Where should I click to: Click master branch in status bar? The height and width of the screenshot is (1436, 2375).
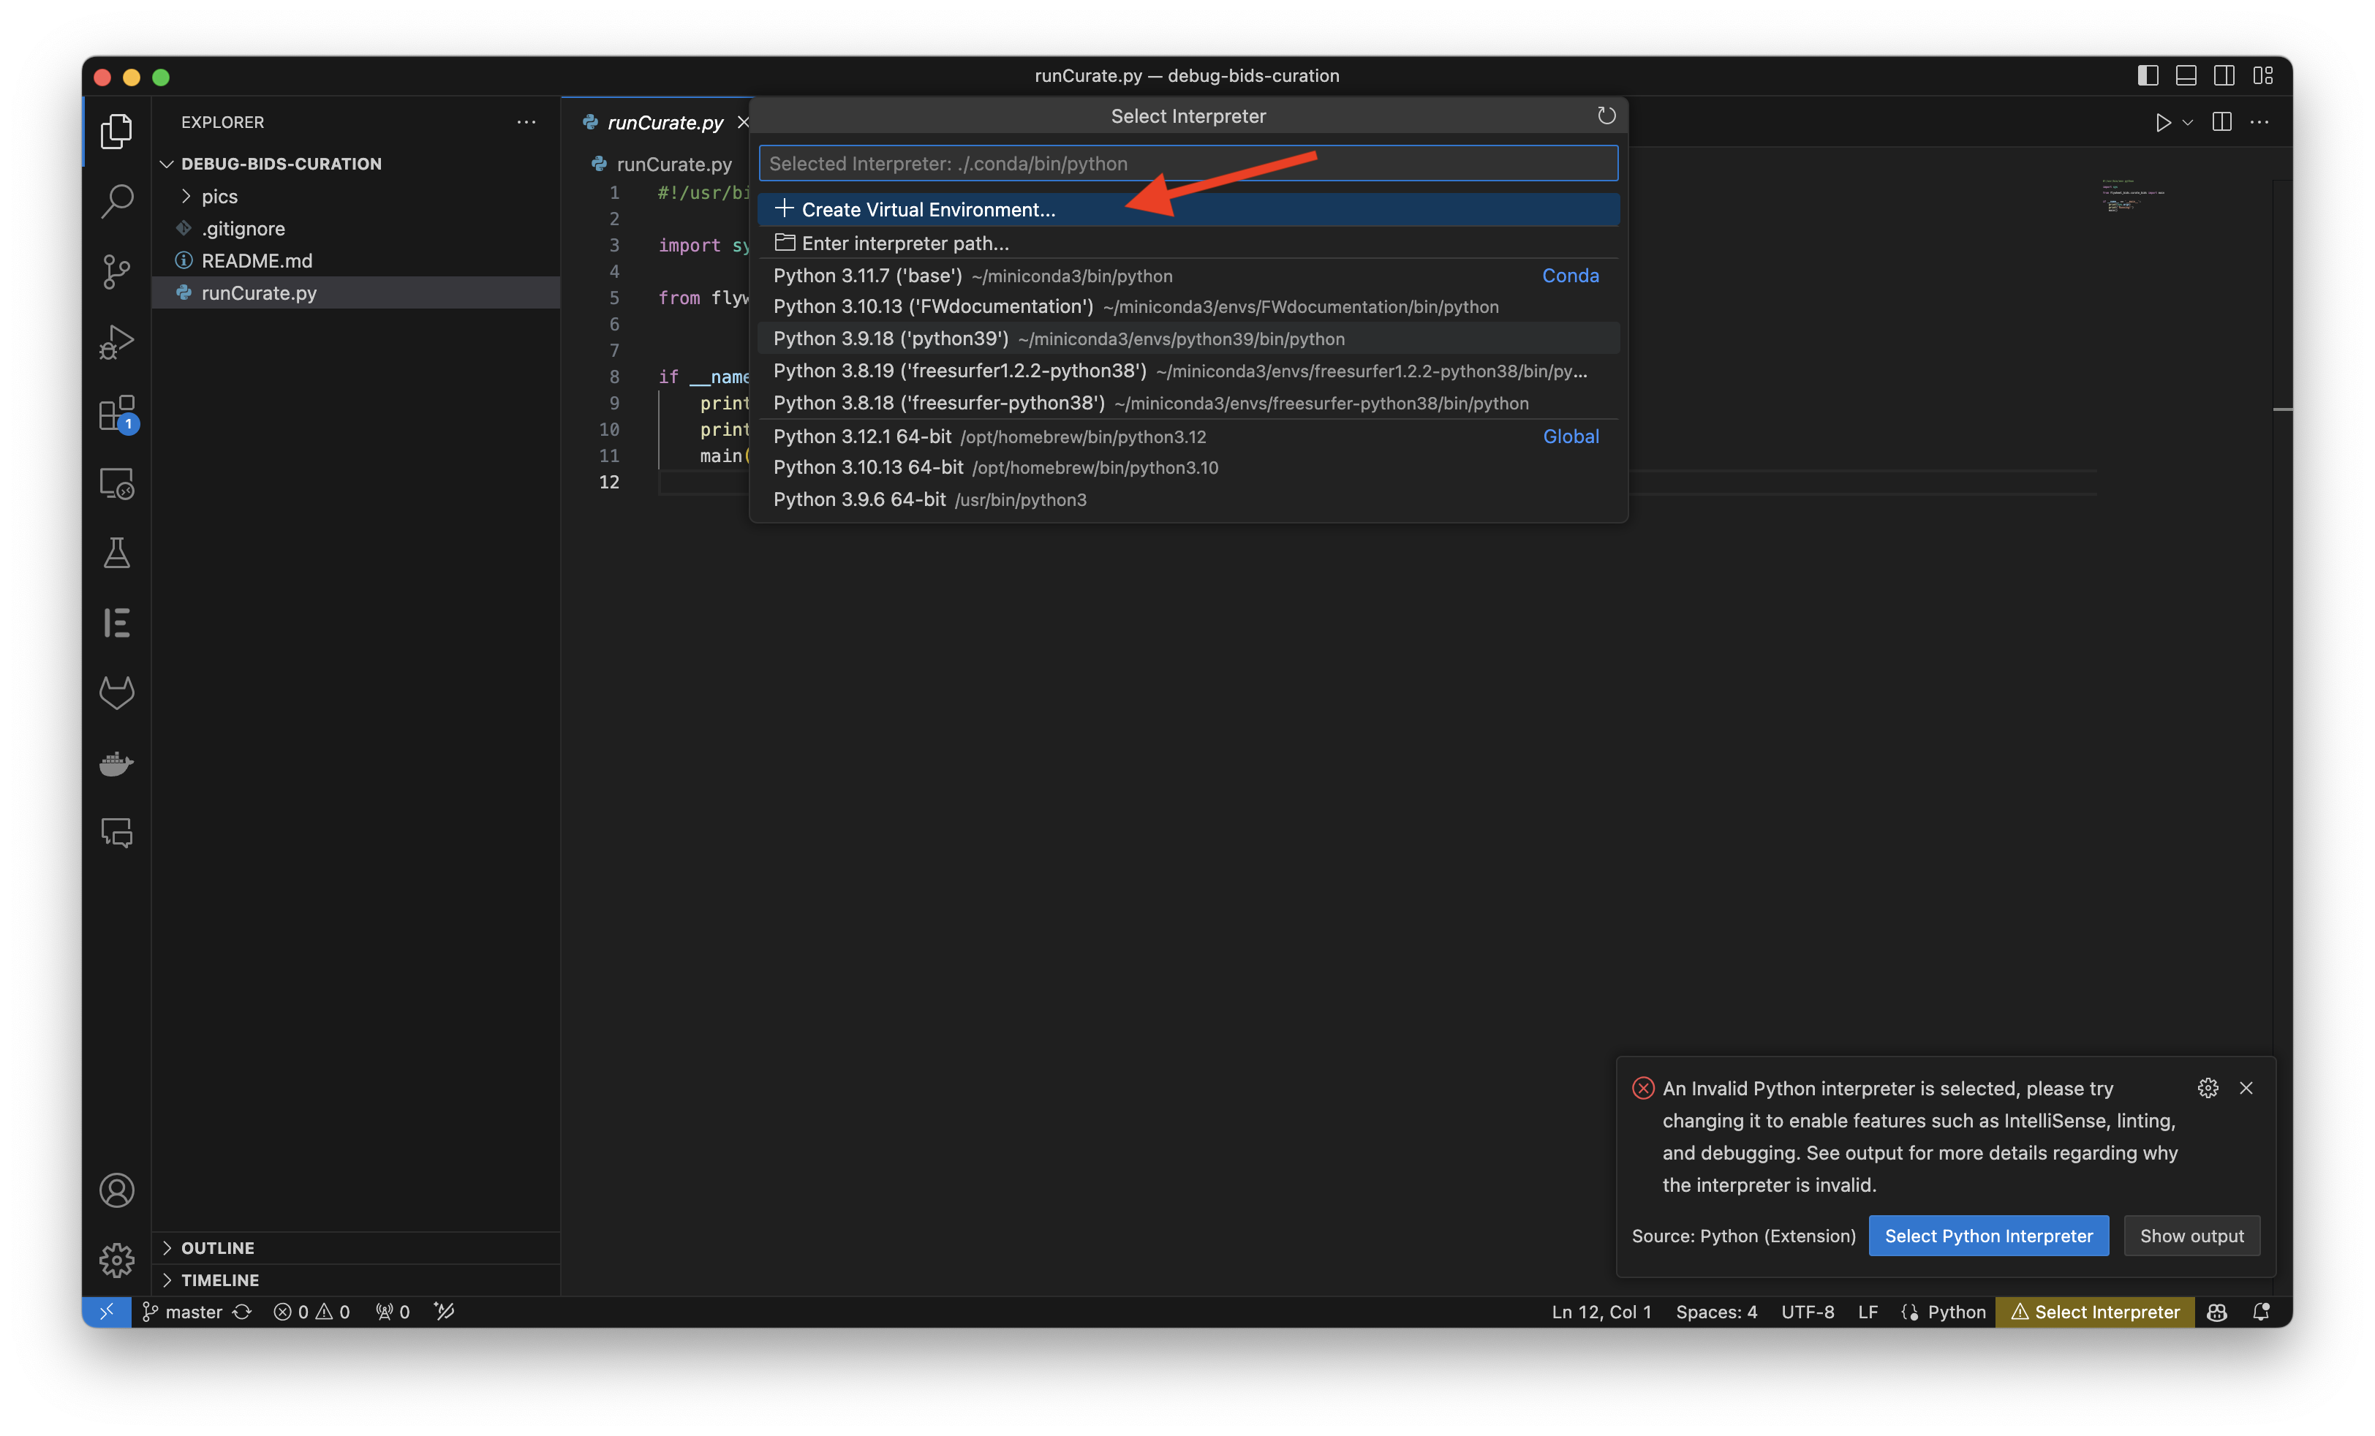pos(182,1312)
